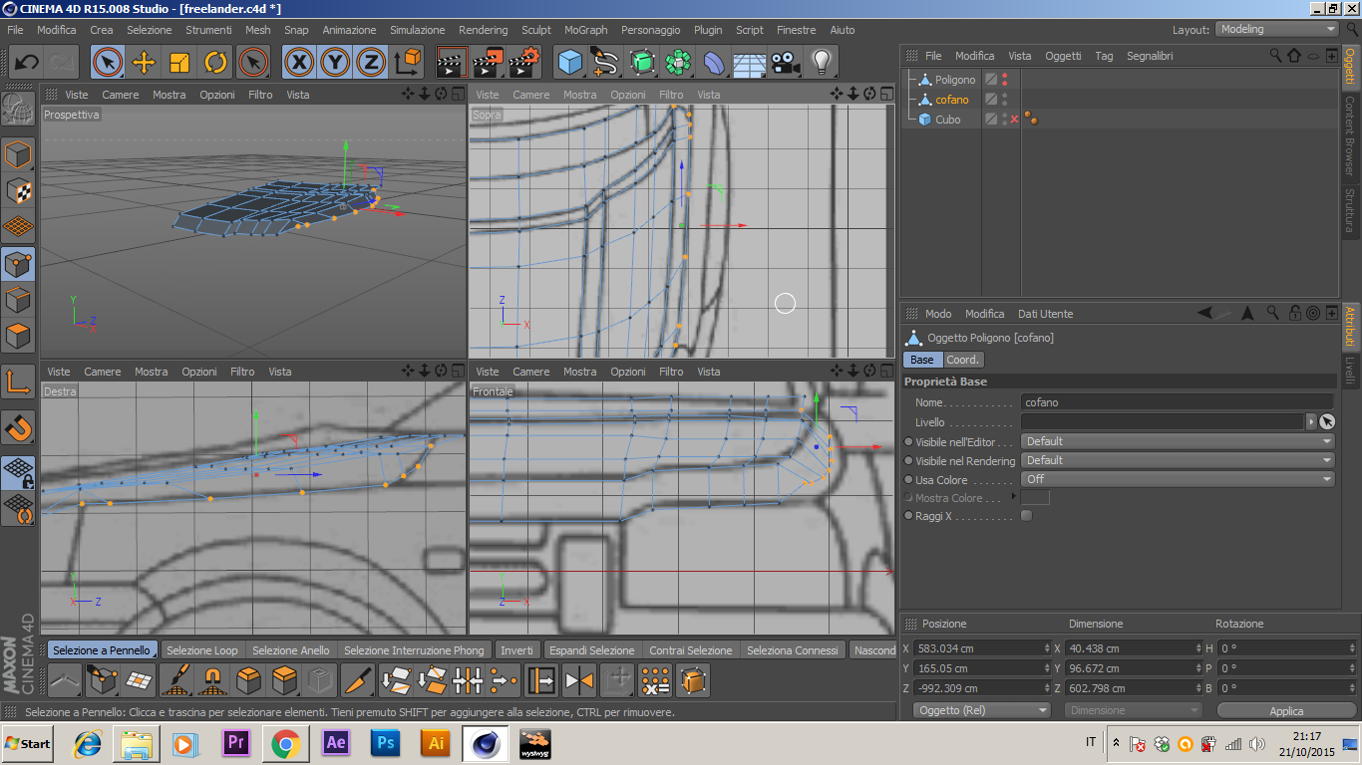The width and height of the screenshot is (1362, 765).
Task: Toggle the Raggi X checkbox
Action: pyautogui.click(x=1027, y=516)
